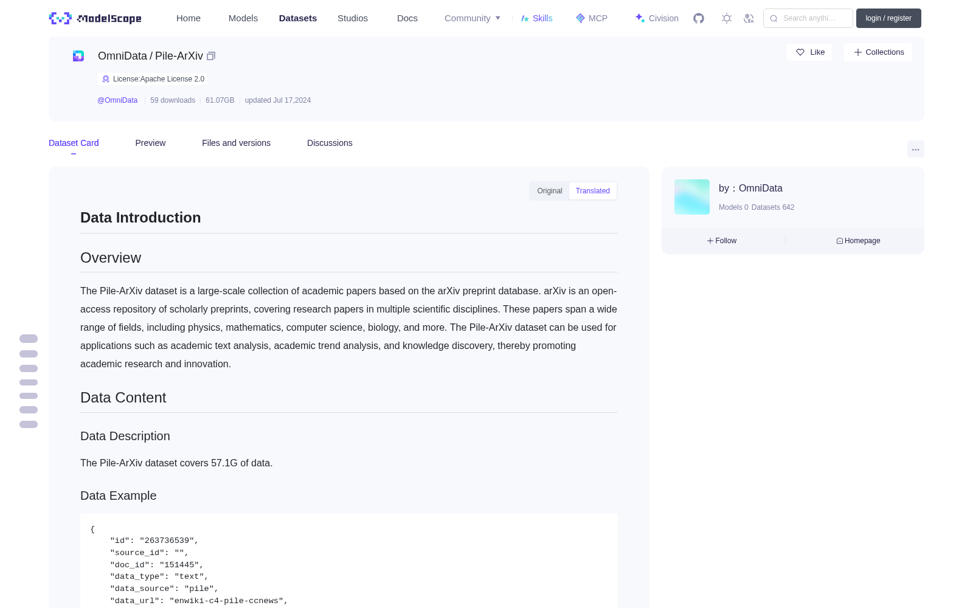Viewport: 973px width, 608px height.
Task: Toggle the light/dark theme sun icon
Action: (x=727, y=18)
